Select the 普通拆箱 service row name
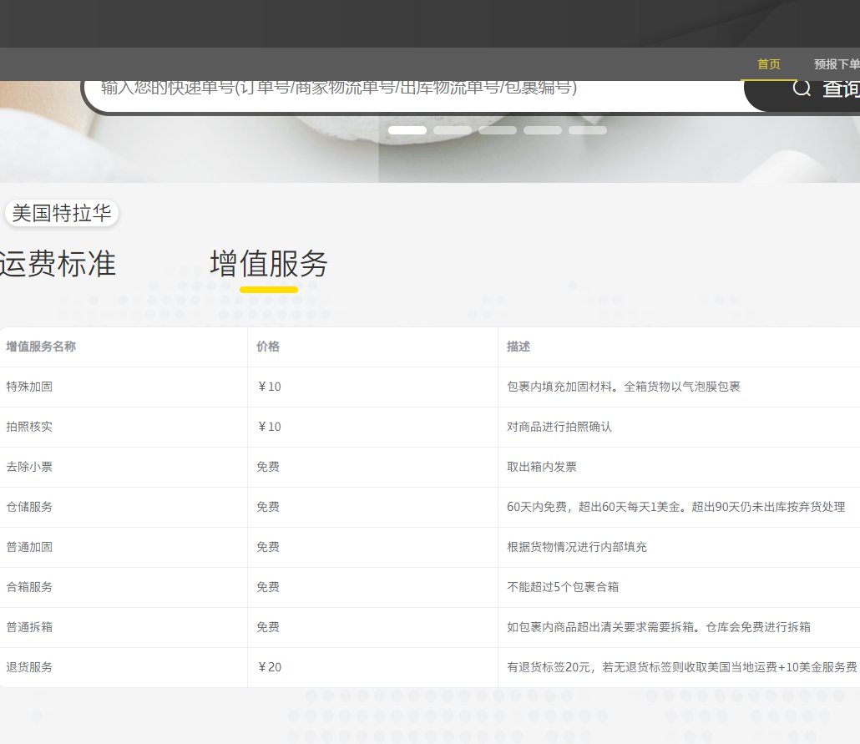This screenshot has height=744, width=860. [x=29, y=626]
